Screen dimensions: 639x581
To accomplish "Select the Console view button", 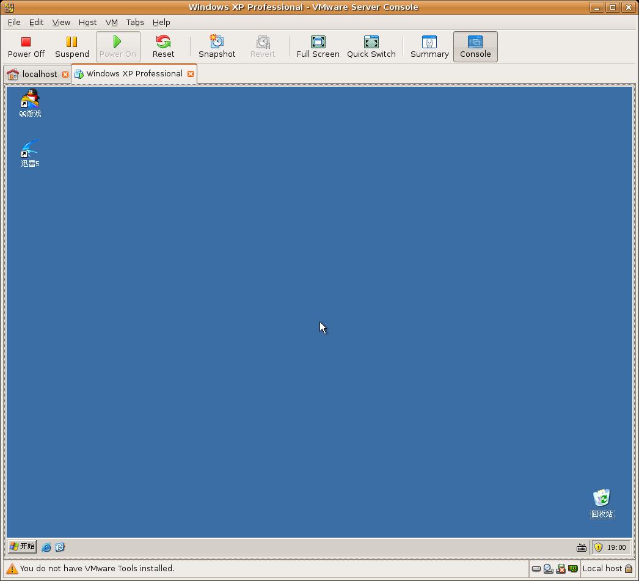I will click(x=475, y=47).
